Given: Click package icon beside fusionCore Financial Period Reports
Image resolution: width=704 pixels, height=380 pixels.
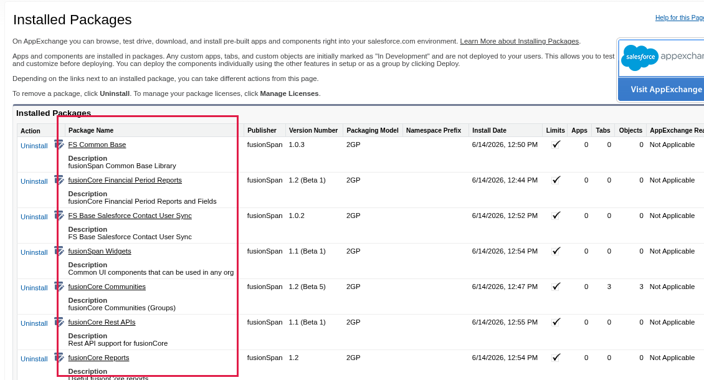Looking at the screenshot, I should [59, 179].
